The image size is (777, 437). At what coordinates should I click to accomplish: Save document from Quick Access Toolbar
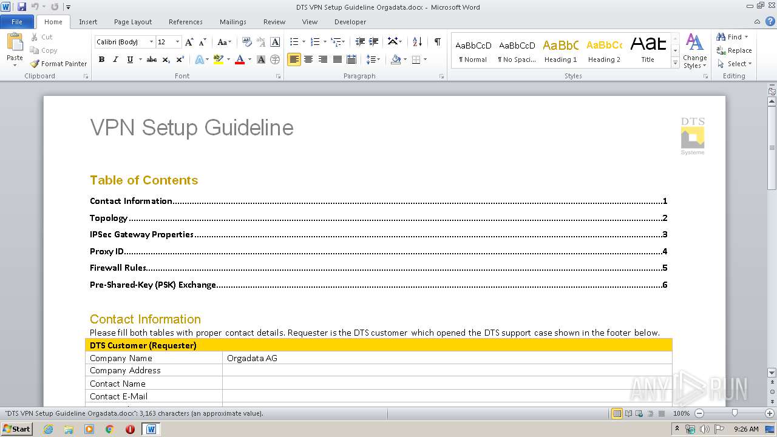point(22,7)
